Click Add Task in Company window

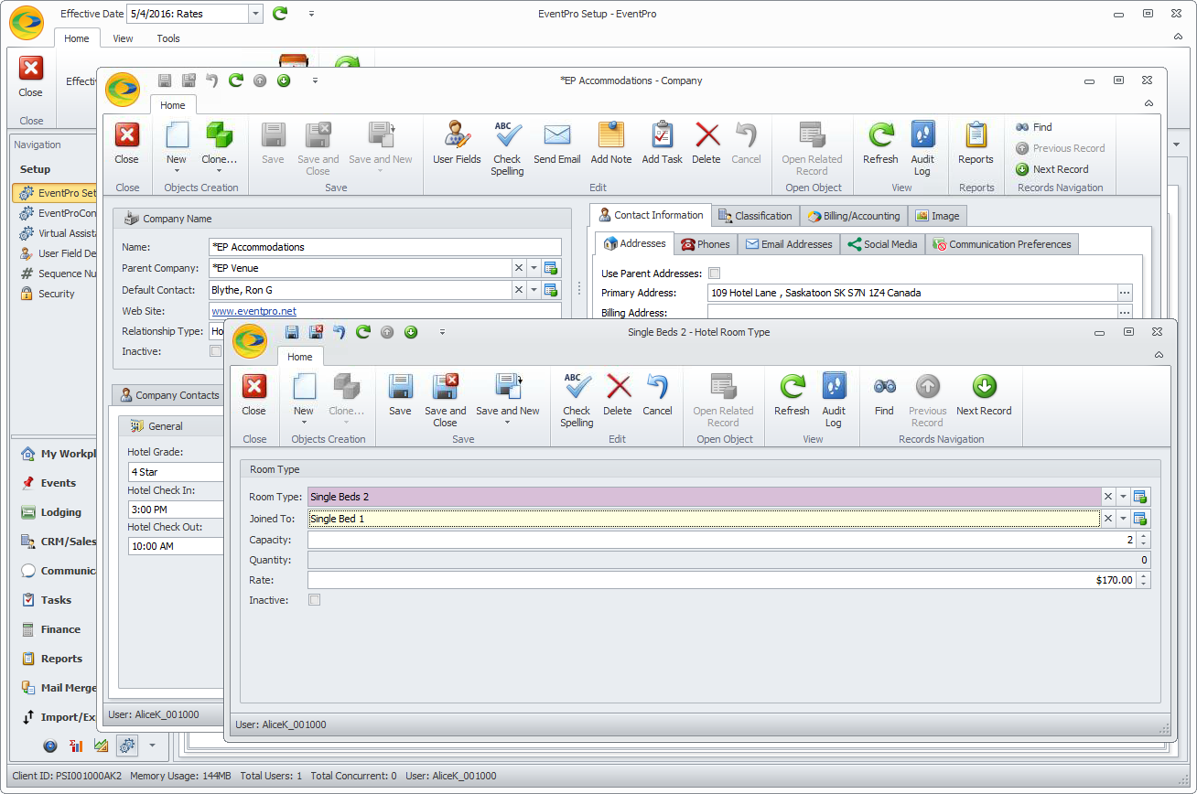(662, 144)
